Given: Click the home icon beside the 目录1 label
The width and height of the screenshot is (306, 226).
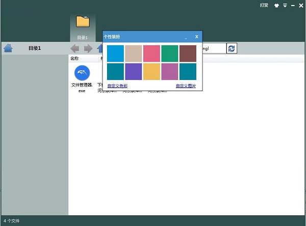Looking at the screenshot, I should [x=8, y=48].
